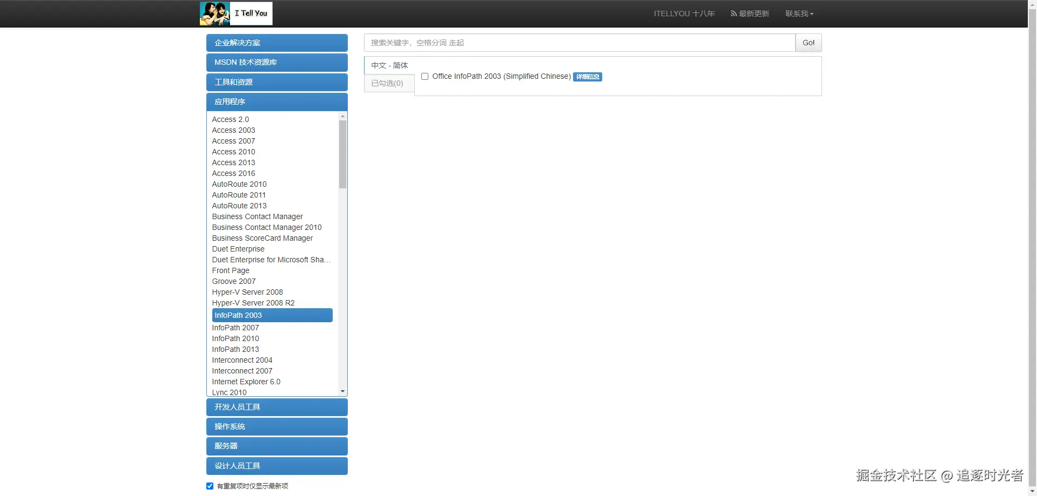Select AutoRoute 2010 in the list

click(239, 184)
